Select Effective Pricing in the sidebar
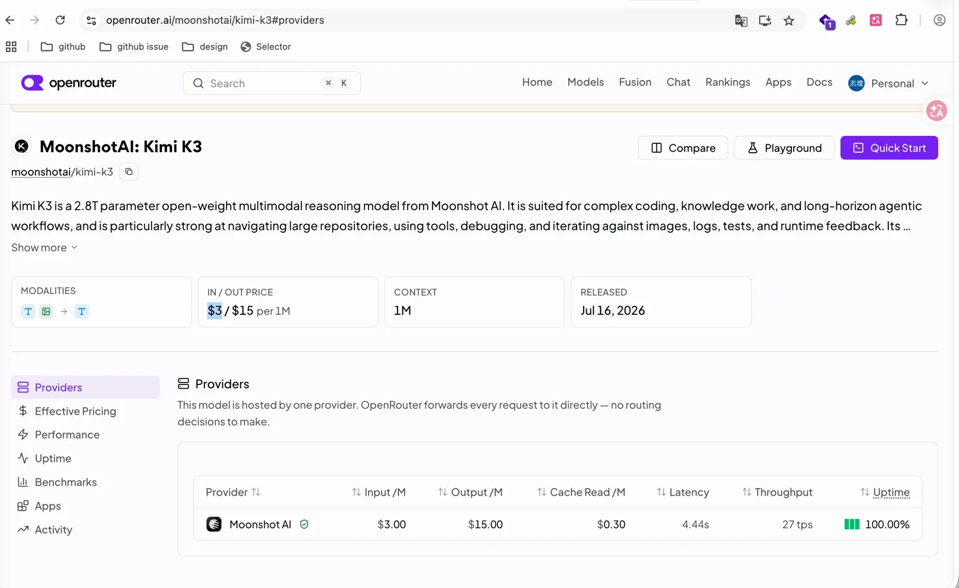Screen dimensions: 959x588 [x=86, y=411]
